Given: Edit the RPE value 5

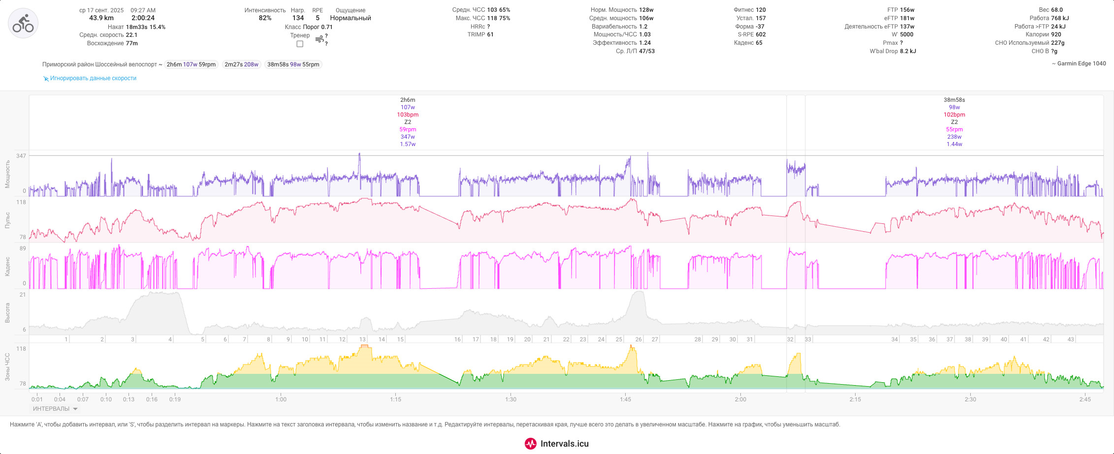Looking at the screenshot, I should click(x=318, y=18).
